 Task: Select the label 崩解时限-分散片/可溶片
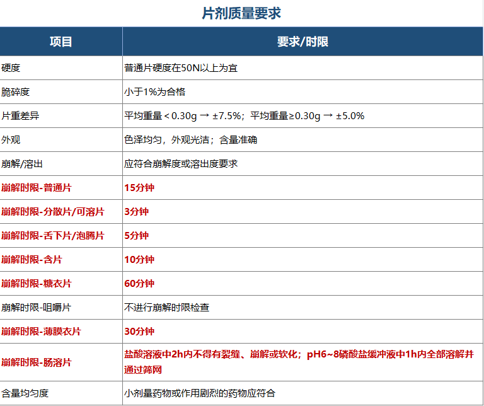click(53, 211)
